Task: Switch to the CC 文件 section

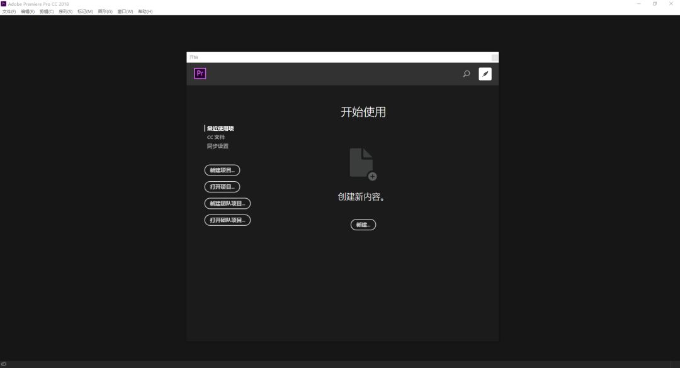Action: [217, 137]
